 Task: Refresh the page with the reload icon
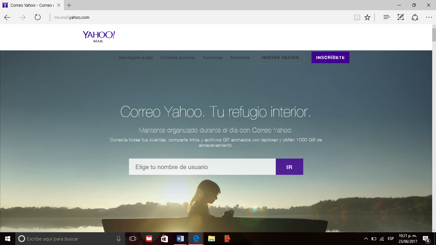click(x=37, y=17)
